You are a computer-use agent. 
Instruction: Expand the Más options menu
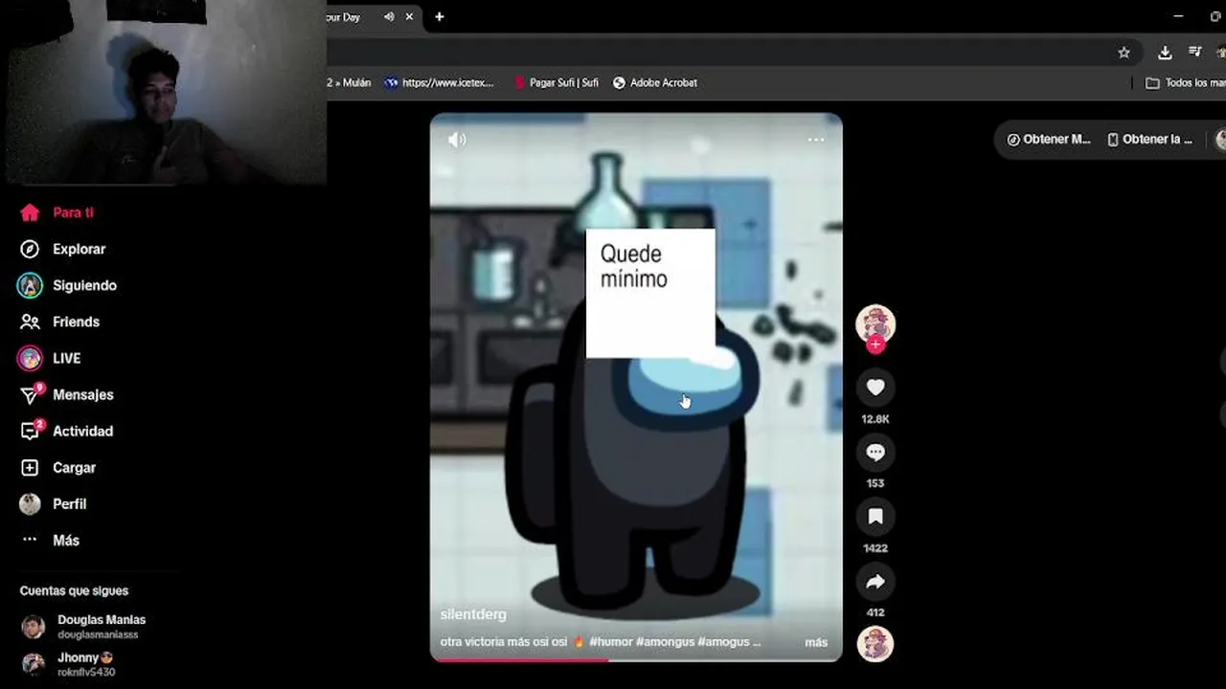[x=50, y=541]
